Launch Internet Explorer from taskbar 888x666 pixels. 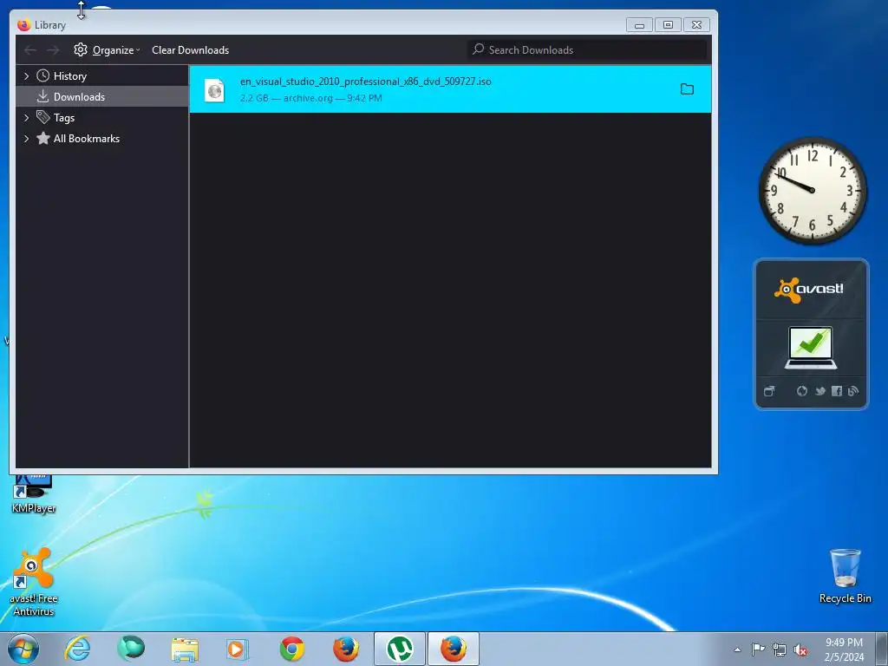pyautogui.click(x=77, y=649)
